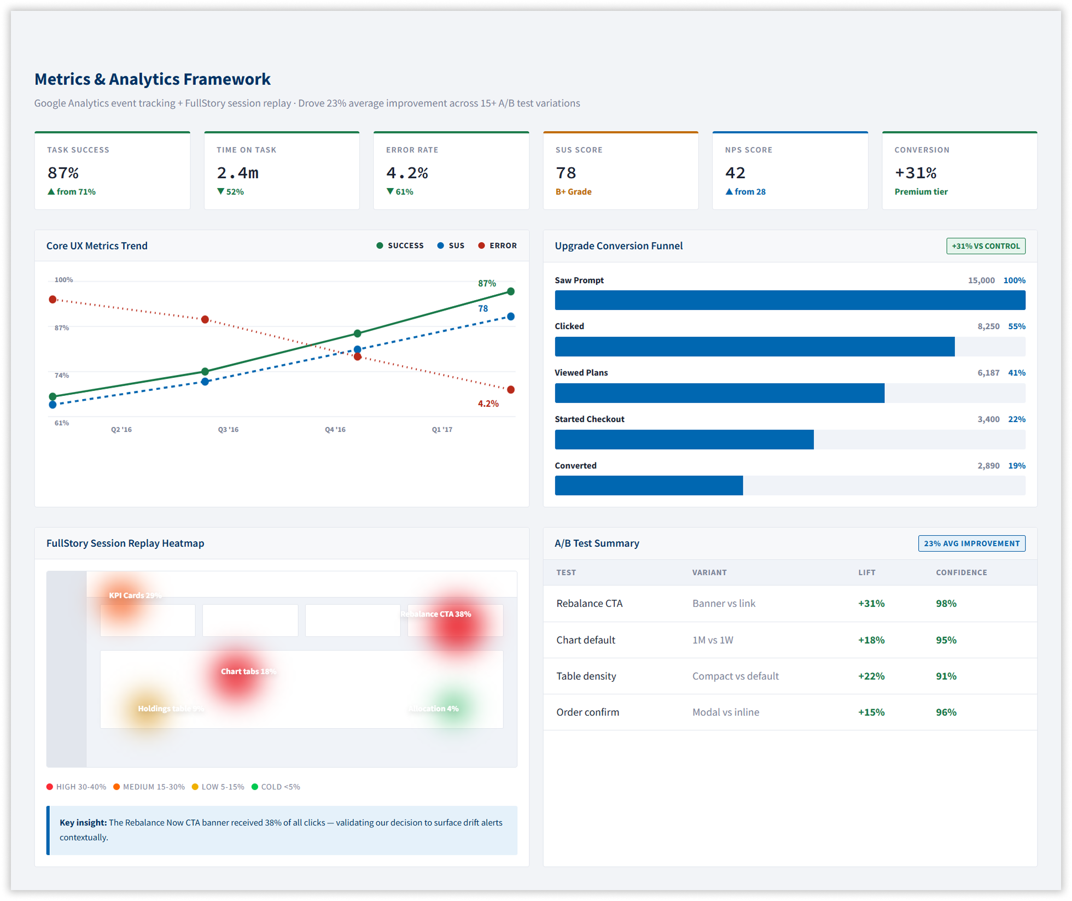1072x901 pixels.
Task: Toggle the ERROR series in chart legend
Action: point(497,245)
